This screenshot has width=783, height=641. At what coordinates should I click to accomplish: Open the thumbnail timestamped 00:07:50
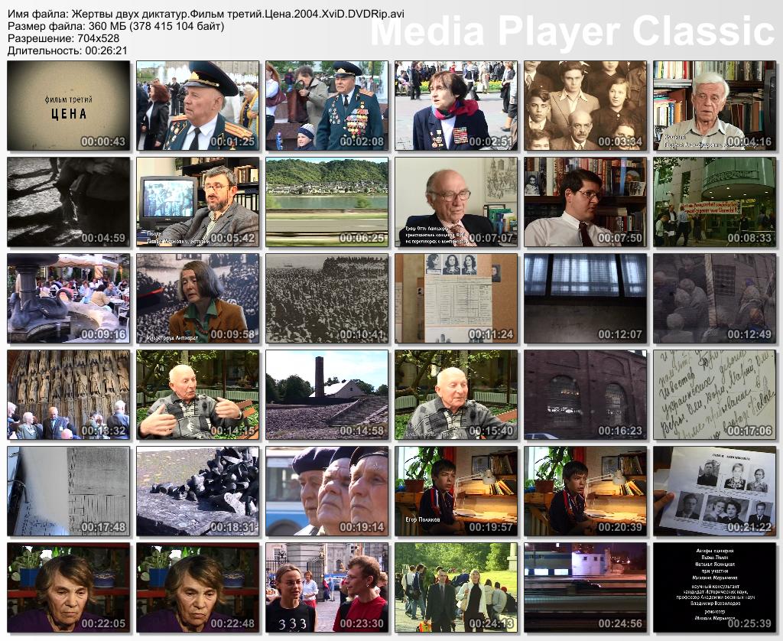pos(585,202)
